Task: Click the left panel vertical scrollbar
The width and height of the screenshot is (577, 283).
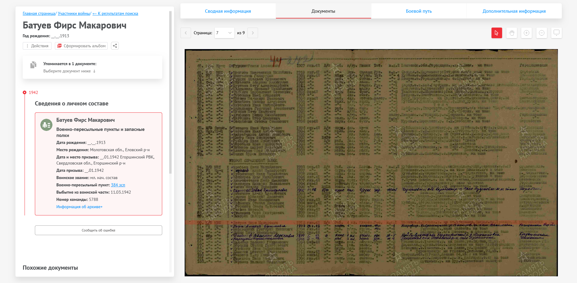Action: pos(170,91)
